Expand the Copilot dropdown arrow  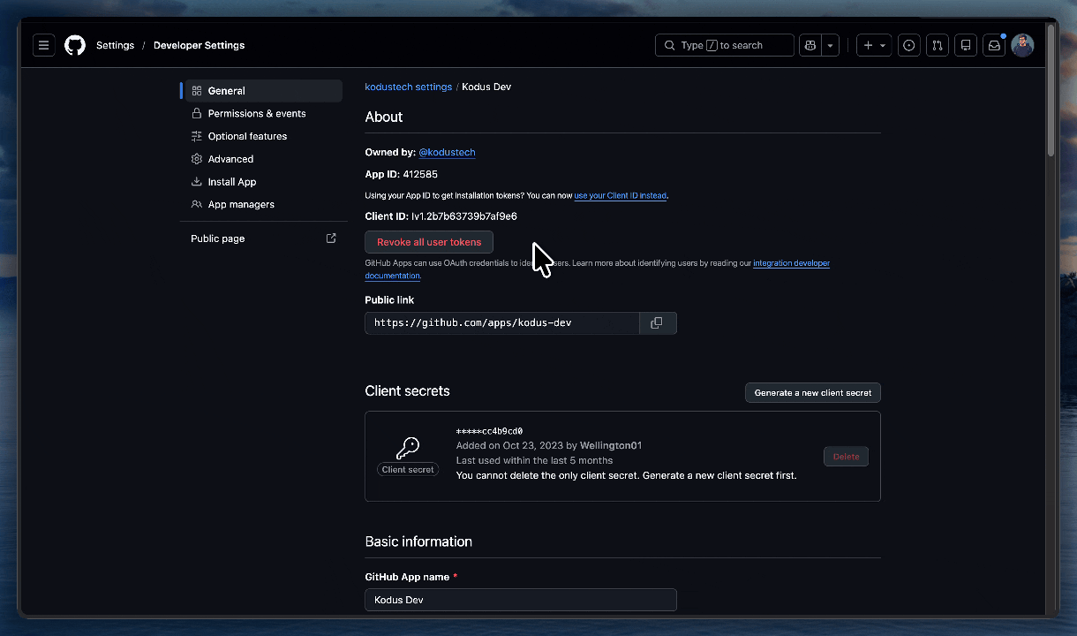pyautogui.click(x=830, y=45)
